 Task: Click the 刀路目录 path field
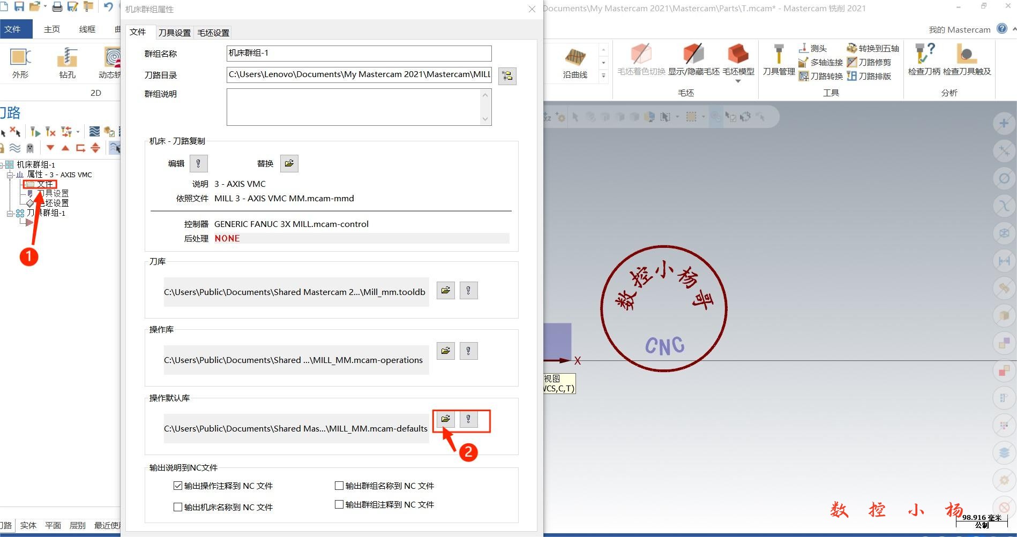pos(359,74)
